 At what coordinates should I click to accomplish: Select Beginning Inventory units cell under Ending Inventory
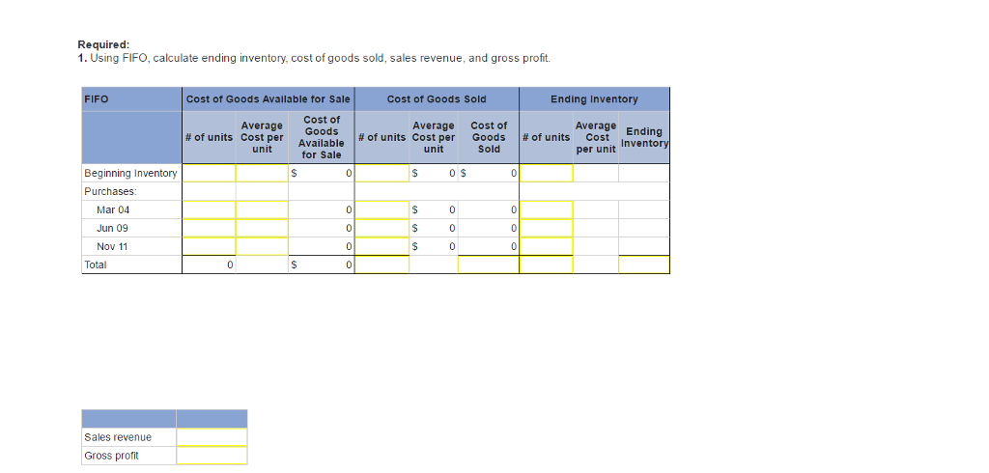[x=547, y=174]
